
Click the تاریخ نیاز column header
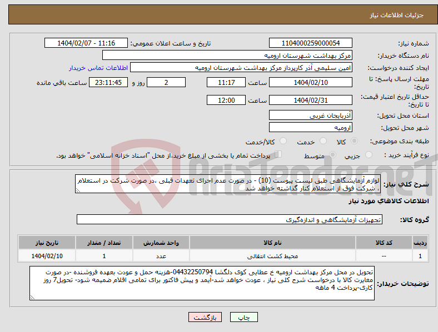[47, 243]
